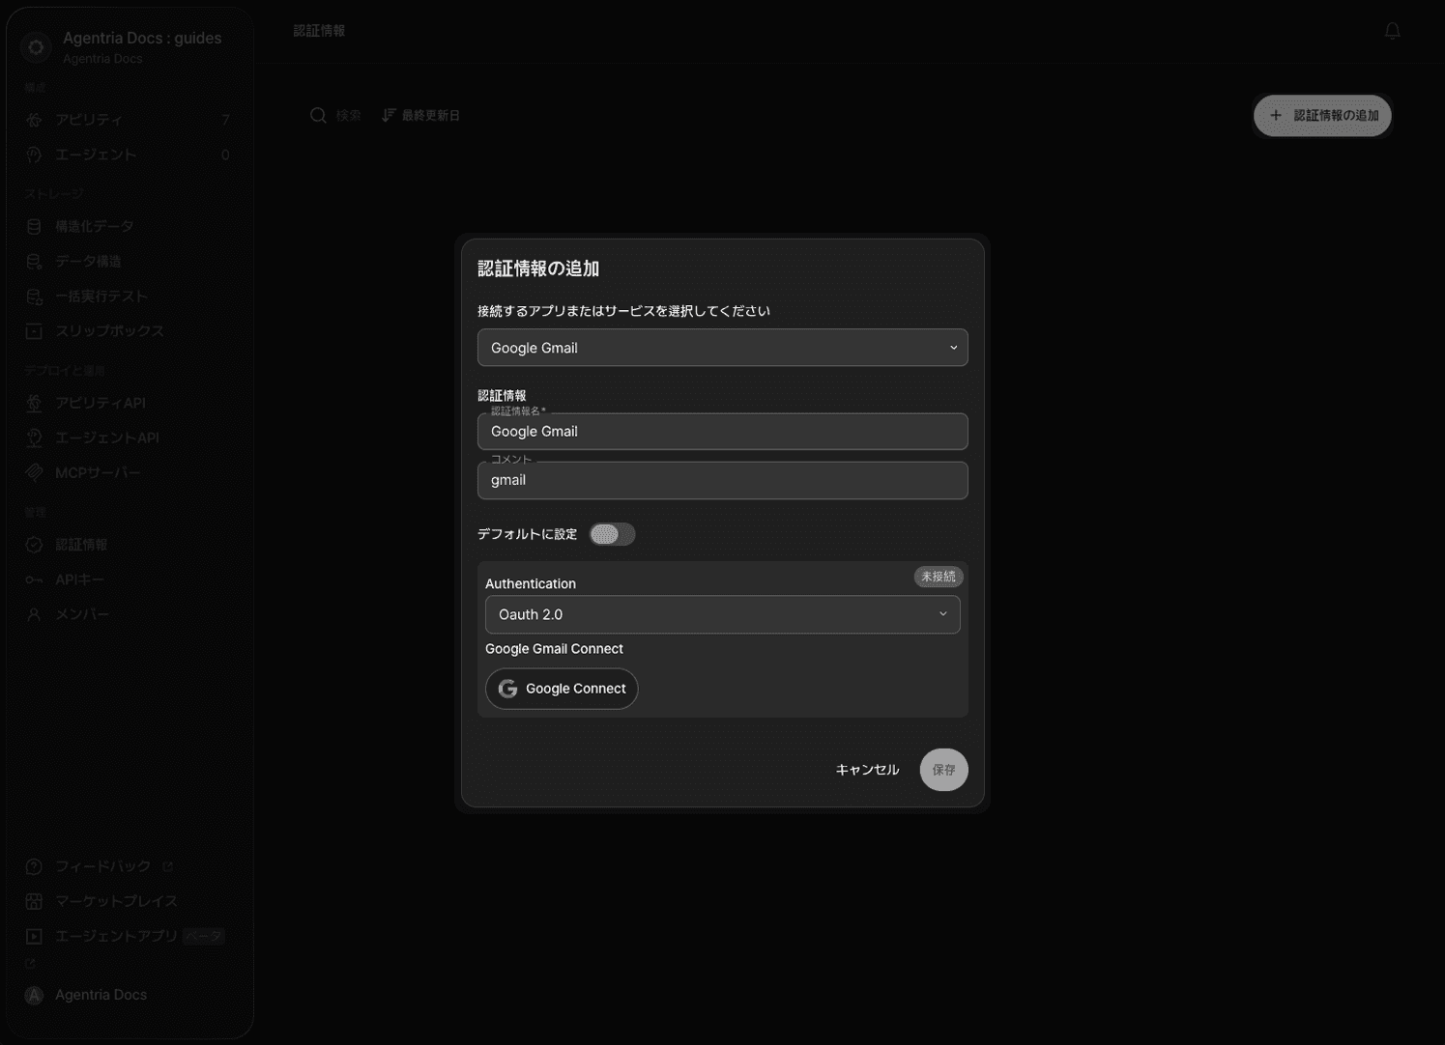
Task: Sort by 最終更新日
Action: [421, 115]
